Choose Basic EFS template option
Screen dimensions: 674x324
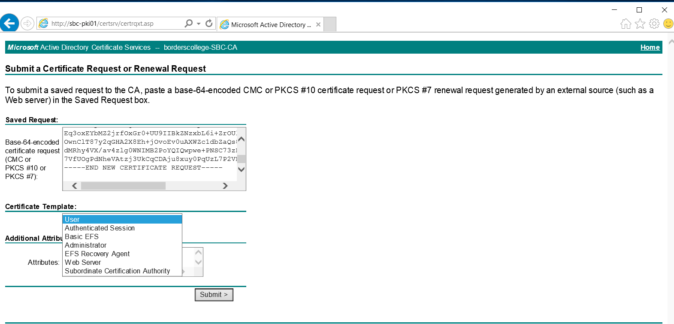click(x=122, y=236)
